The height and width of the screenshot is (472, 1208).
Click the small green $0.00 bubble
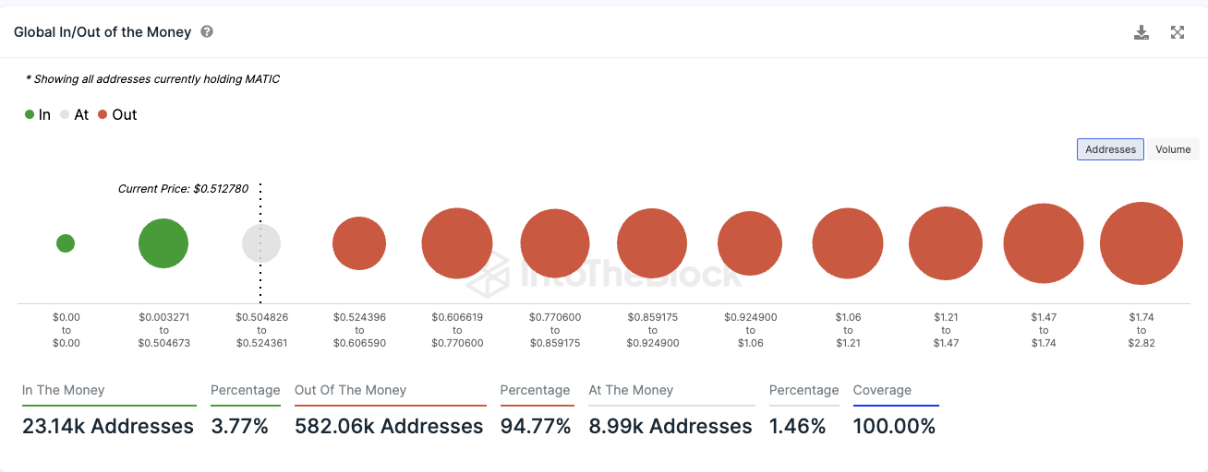(66, 243)
